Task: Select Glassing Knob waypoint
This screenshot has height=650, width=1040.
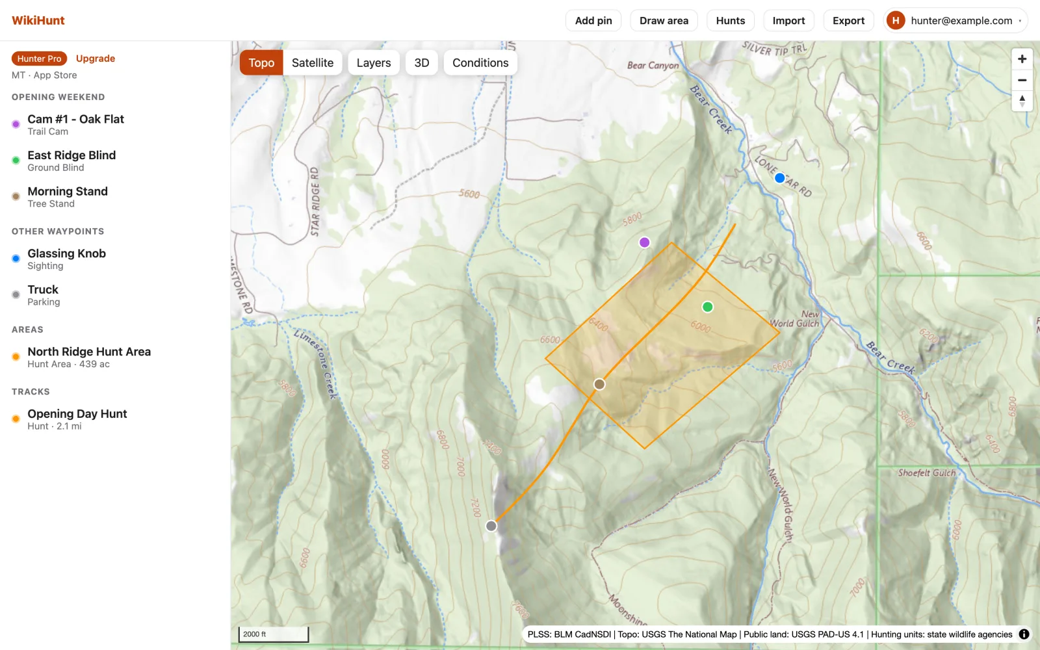Action: (115, 259)
